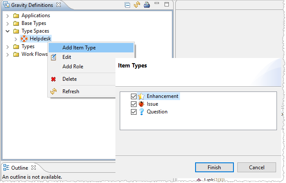Click the print icon in Gravity Definitions toolbar
Screen dimensions: 286x183
(147, 5)
